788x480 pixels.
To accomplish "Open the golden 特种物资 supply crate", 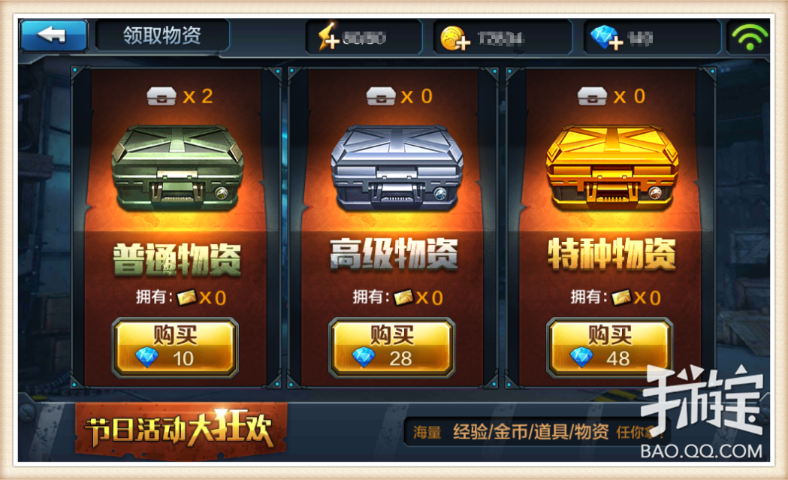I will point(612,168).
